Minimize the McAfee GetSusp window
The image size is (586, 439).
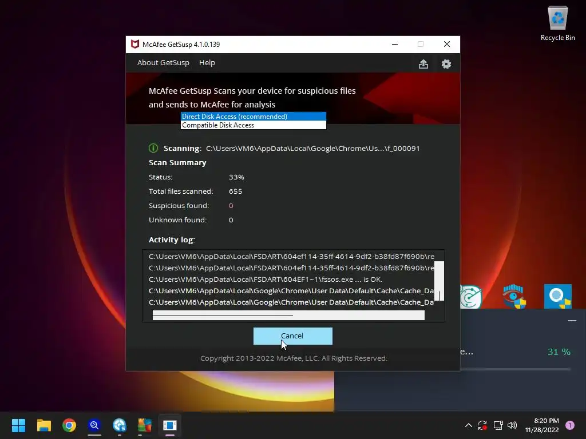(395, 44)
